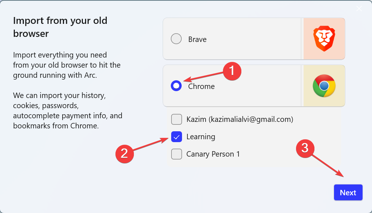The width and height of the screenshot is (372, 213).
Task: Click the Learning profile label
Action: click(201, 137)
